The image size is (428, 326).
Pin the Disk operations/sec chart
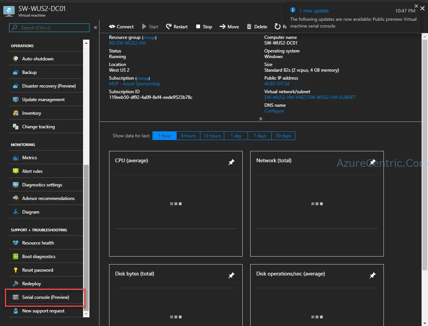click(x=372, y=275)
